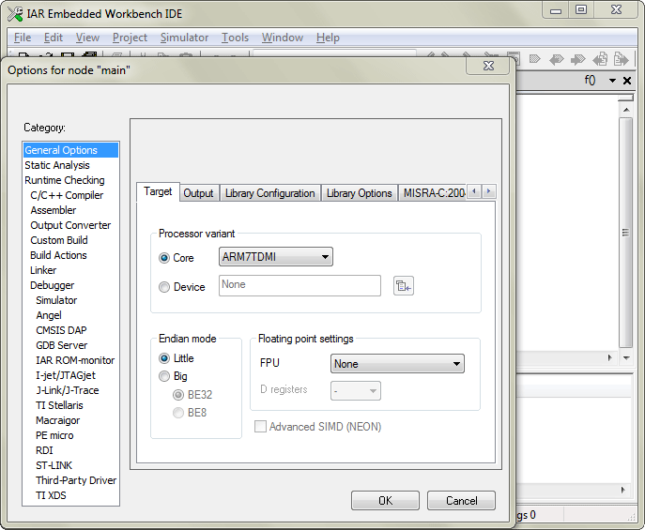Open the Core ARM7TDMI dropdown
Image resolution: width=645 pixels, height=530 pixels.
pyautogui.click(x=276, y=257)
